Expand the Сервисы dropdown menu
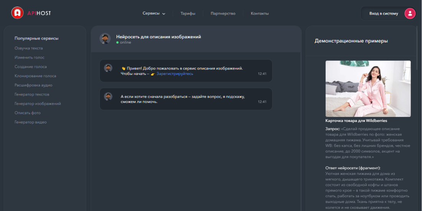Image resolution: width=422 pixels, height=211 pixels. click(x=154, y=13)
